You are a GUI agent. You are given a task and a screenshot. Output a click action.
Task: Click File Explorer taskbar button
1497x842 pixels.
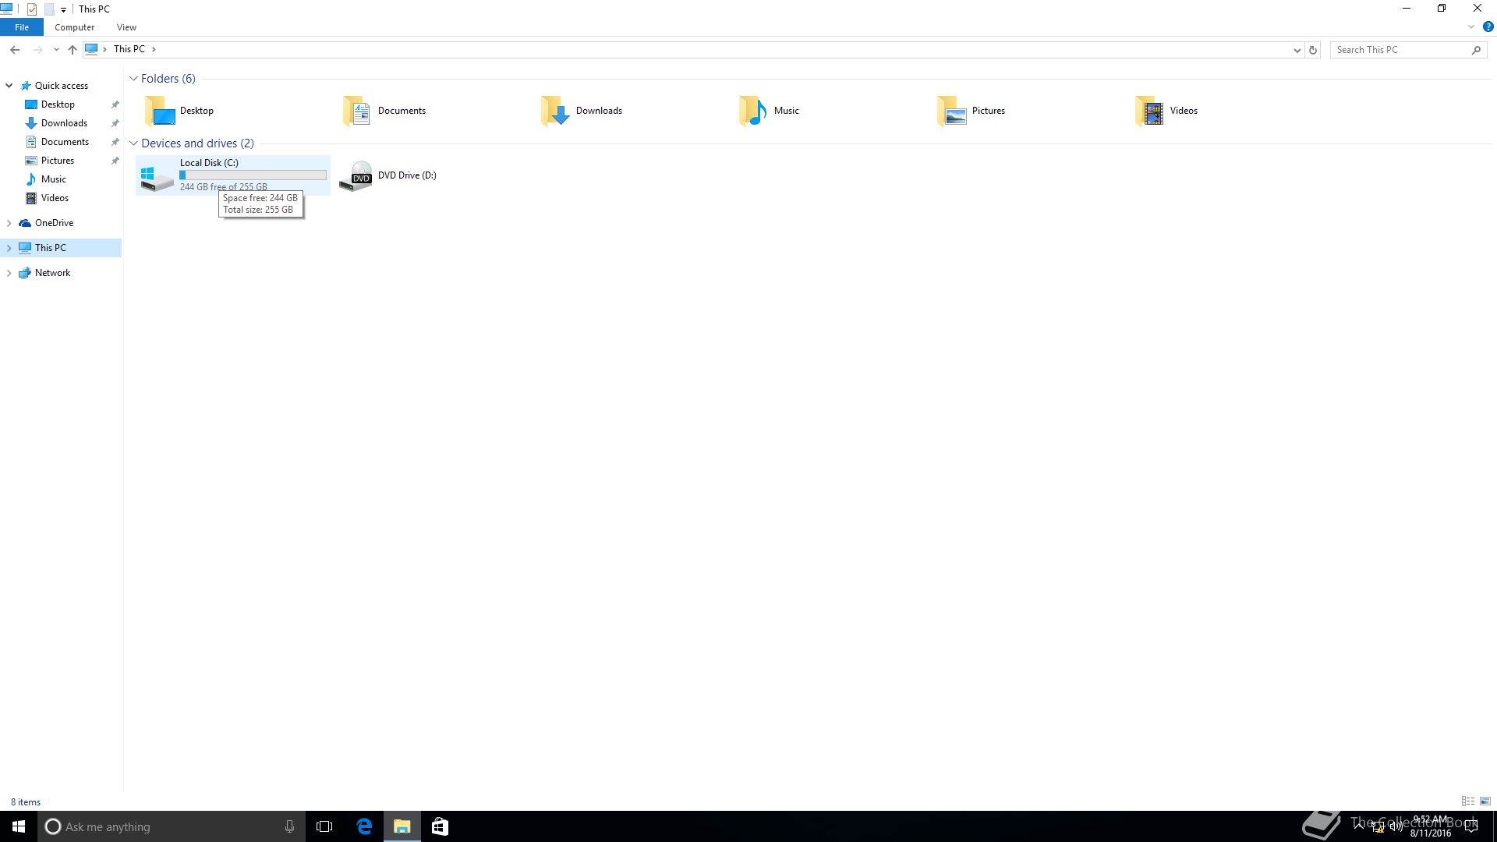[x=402, y=826]
